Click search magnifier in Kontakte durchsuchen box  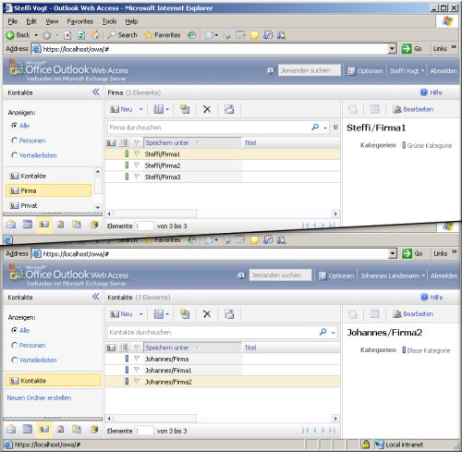(x=322, y=332)
